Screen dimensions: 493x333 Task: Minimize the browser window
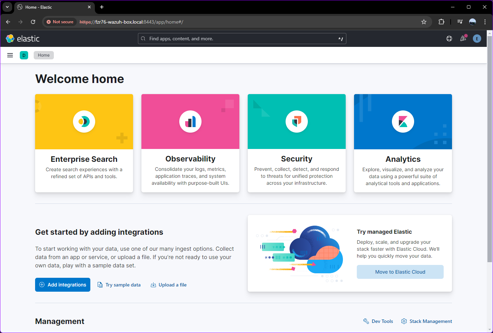pos(453,7)
